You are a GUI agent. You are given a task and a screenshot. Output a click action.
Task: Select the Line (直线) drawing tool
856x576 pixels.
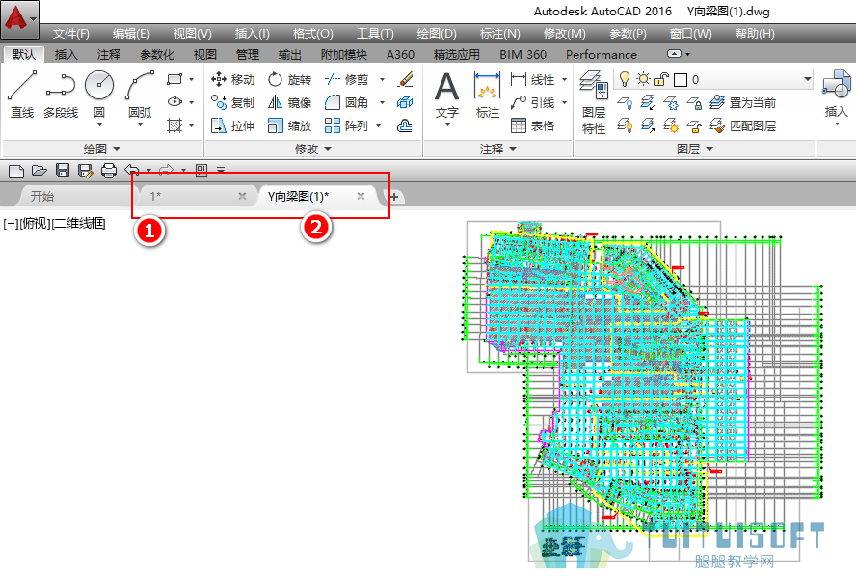coord(22,95)
